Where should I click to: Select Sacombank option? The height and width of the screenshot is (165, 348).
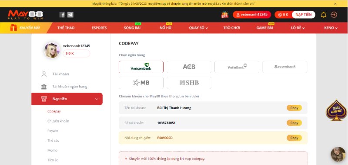(285, 67)
